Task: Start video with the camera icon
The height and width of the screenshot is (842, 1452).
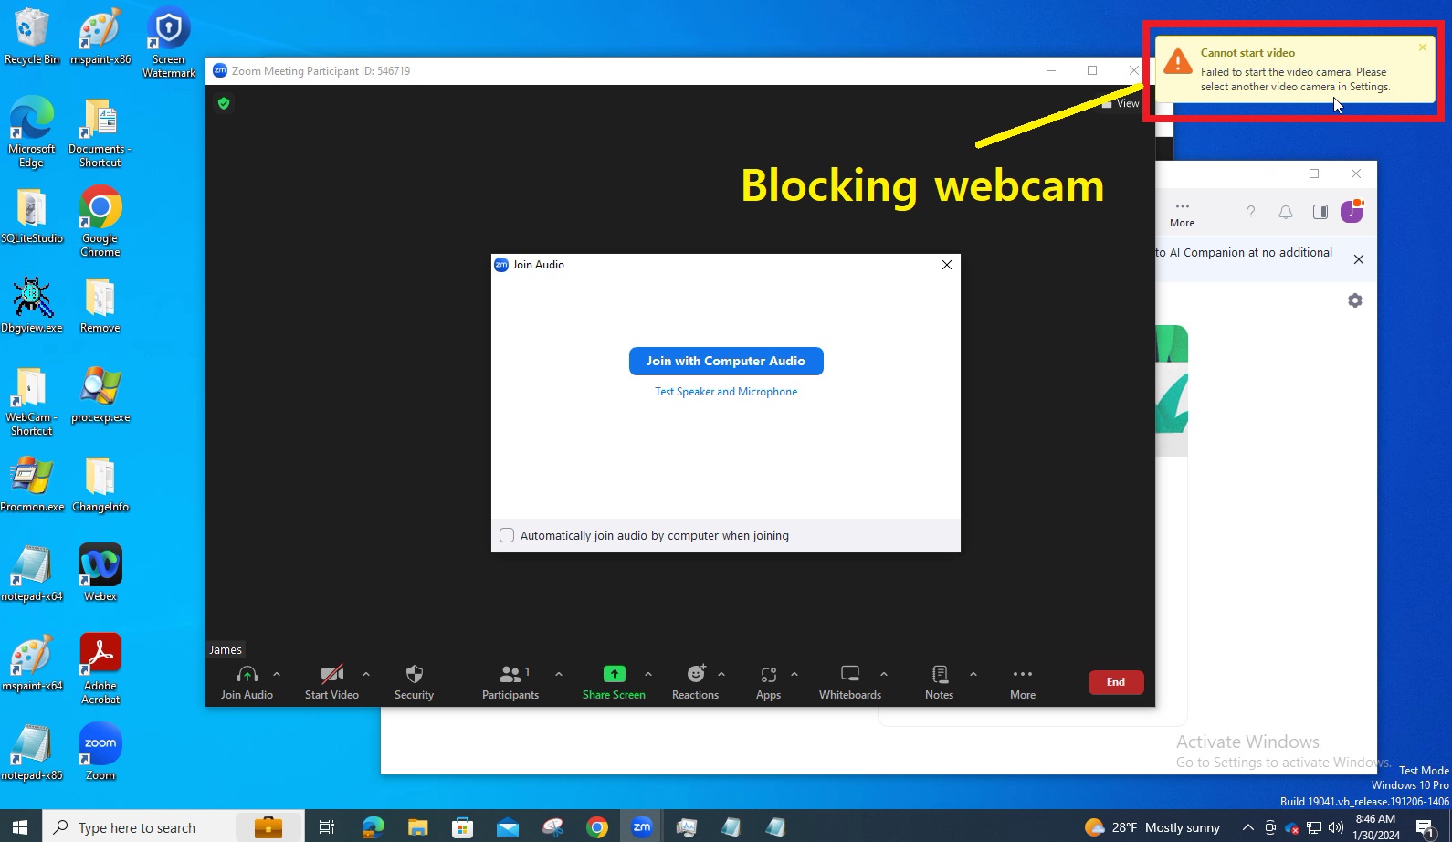Action: coord(331,675)
